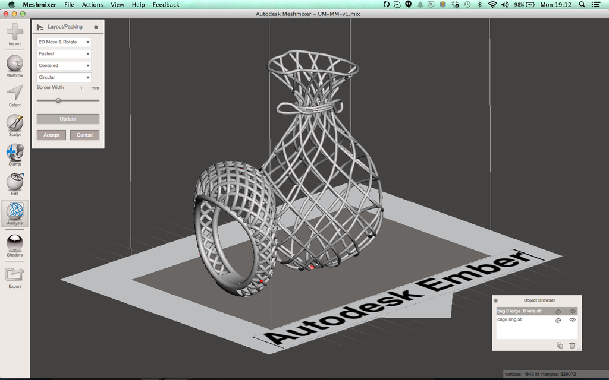The height and width of the screenshot is (380, 609).
Task: Click the vertices and triangles status text
Action: (x=540, y=374)
